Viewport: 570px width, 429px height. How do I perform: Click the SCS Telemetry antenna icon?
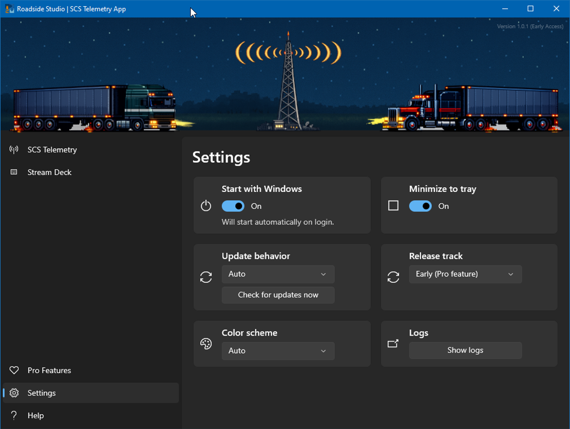coord(14,150)
